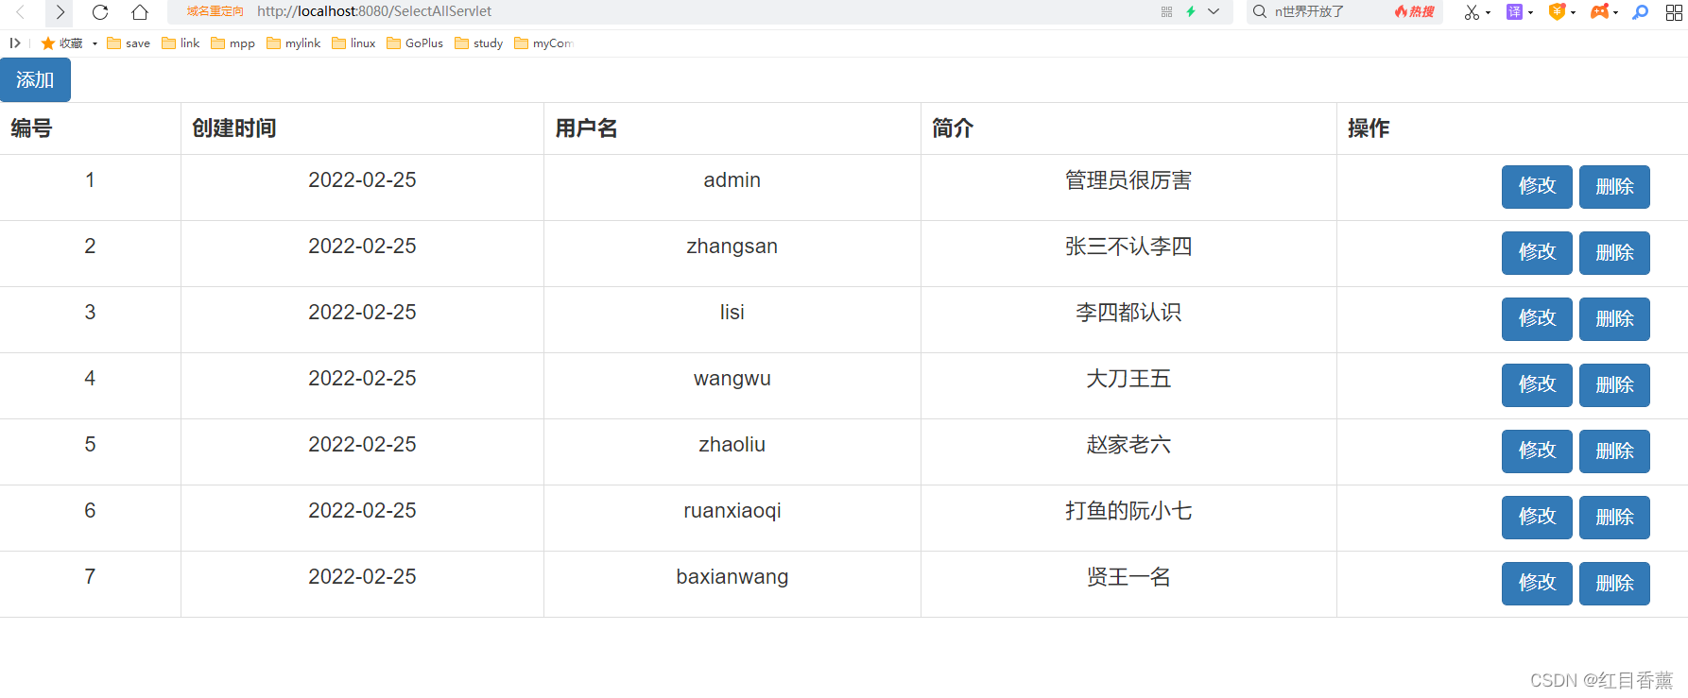
Task: Click 删除 for ruanxiaoqi row
Action: 1614,518
